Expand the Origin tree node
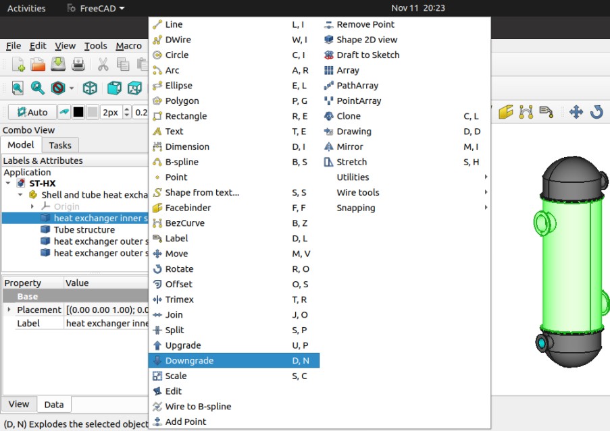 click(x=32, y=206)
